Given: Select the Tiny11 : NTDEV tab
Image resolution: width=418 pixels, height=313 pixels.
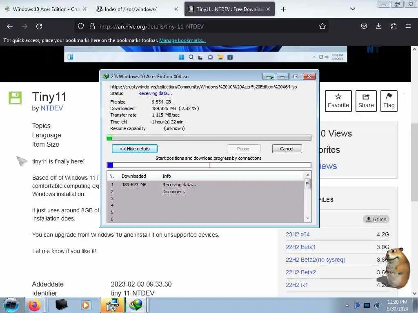Looking at the screenshot, I should [229, 9].
